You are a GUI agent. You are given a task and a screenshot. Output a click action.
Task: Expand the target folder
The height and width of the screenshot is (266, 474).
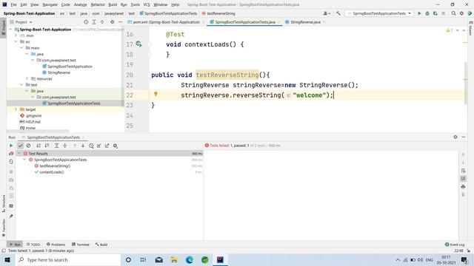coord(16,109)
